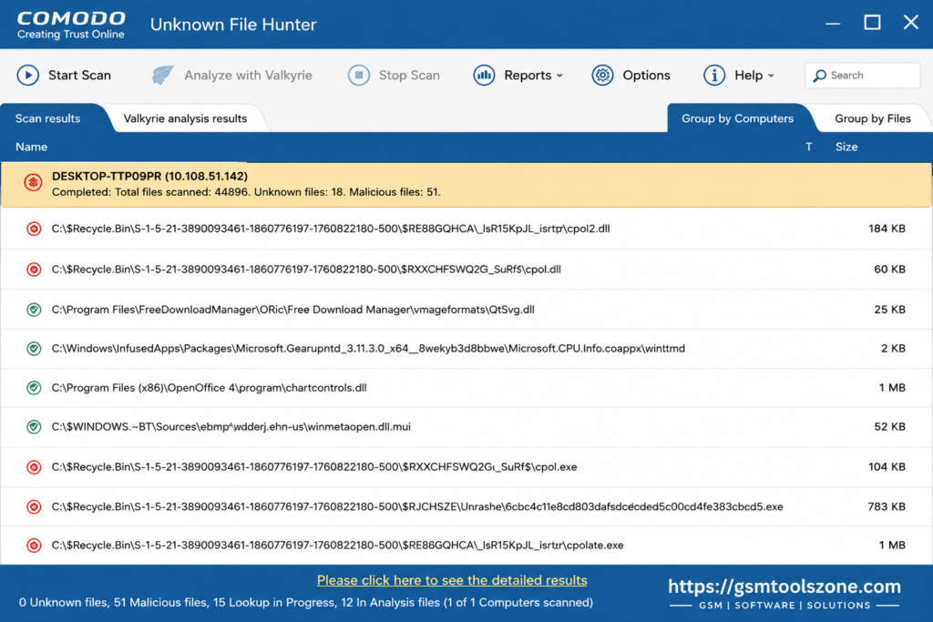The width and height of the screenshot is (933, 622).
Task: Select the cpol2.dll file path
Action: (331, 229)
